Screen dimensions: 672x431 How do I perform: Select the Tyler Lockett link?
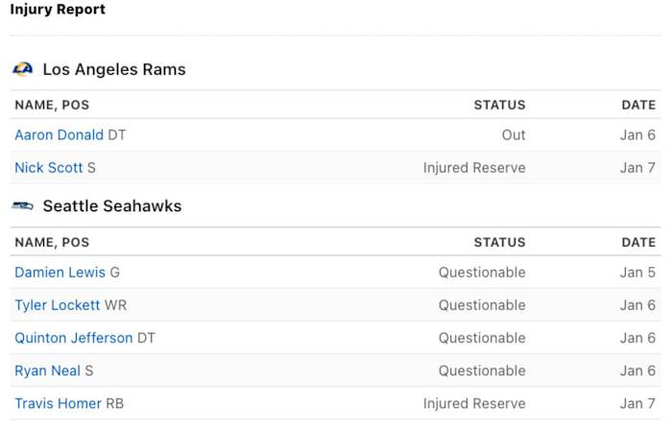click(x=57, y=305)
